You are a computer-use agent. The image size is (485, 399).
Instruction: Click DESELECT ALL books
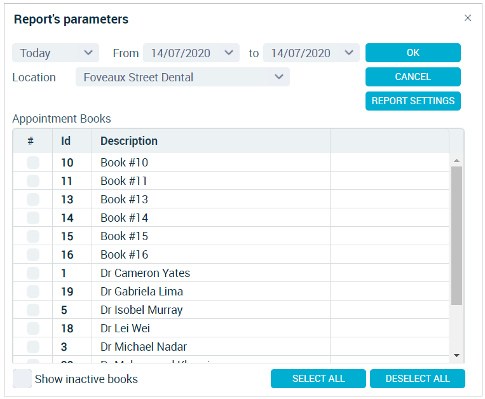(417, 378)
